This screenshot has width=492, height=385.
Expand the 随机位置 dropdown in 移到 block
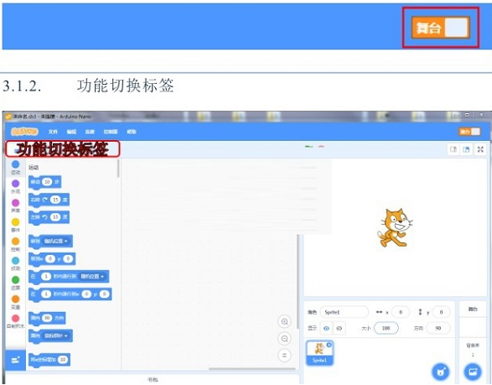pyautogui.click(x=55, y=242)
